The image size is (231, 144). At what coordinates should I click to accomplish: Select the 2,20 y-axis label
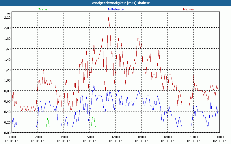(x=7, y=17)
